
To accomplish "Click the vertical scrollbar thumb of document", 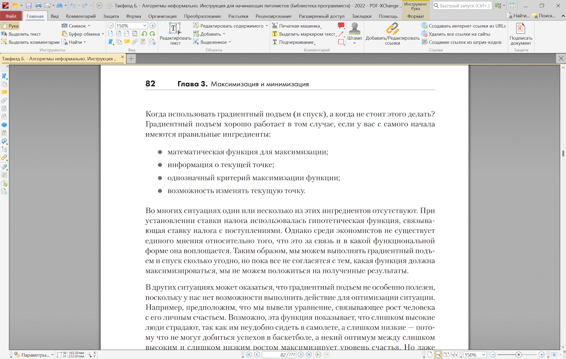I will coord(563,153).
